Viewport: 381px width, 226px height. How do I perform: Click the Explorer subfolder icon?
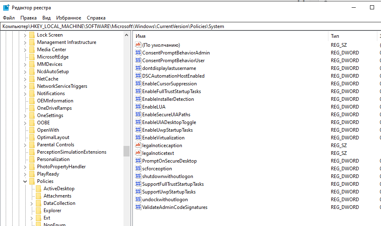(x=39, y=211)
